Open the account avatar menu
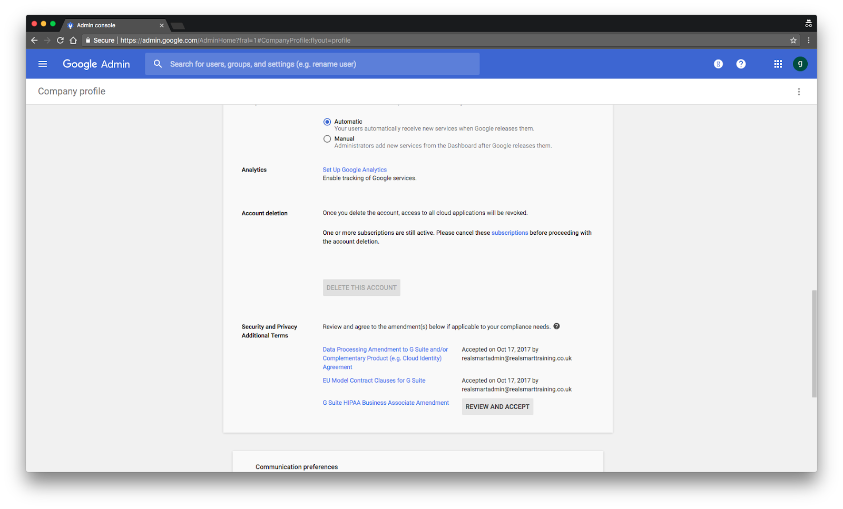 pos(800,64)
